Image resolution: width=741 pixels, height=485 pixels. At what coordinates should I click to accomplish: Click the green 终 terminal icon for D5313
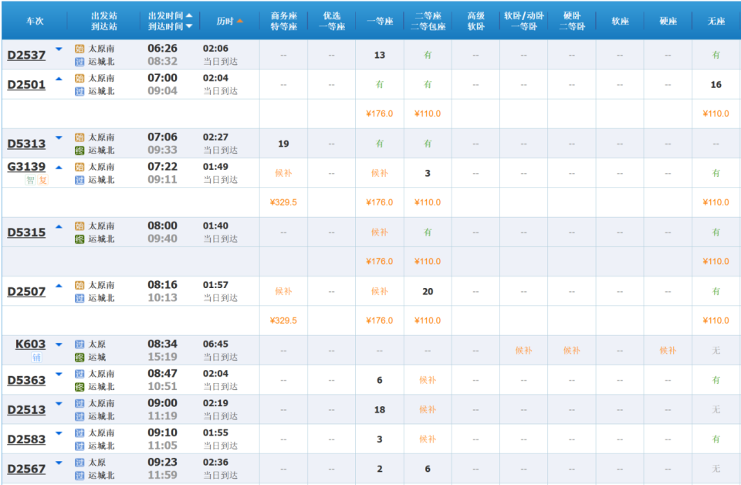pyautogui.click(x=78, y=150)
